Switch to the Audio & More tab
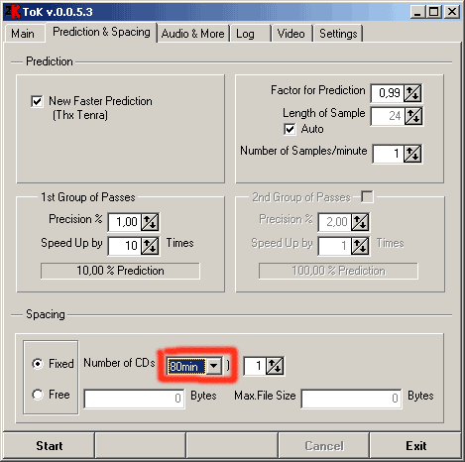The image size is (465, 462). [193, 34]
